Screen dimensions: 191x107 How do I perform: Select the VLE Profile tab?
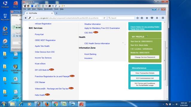[x=39, y=13]
